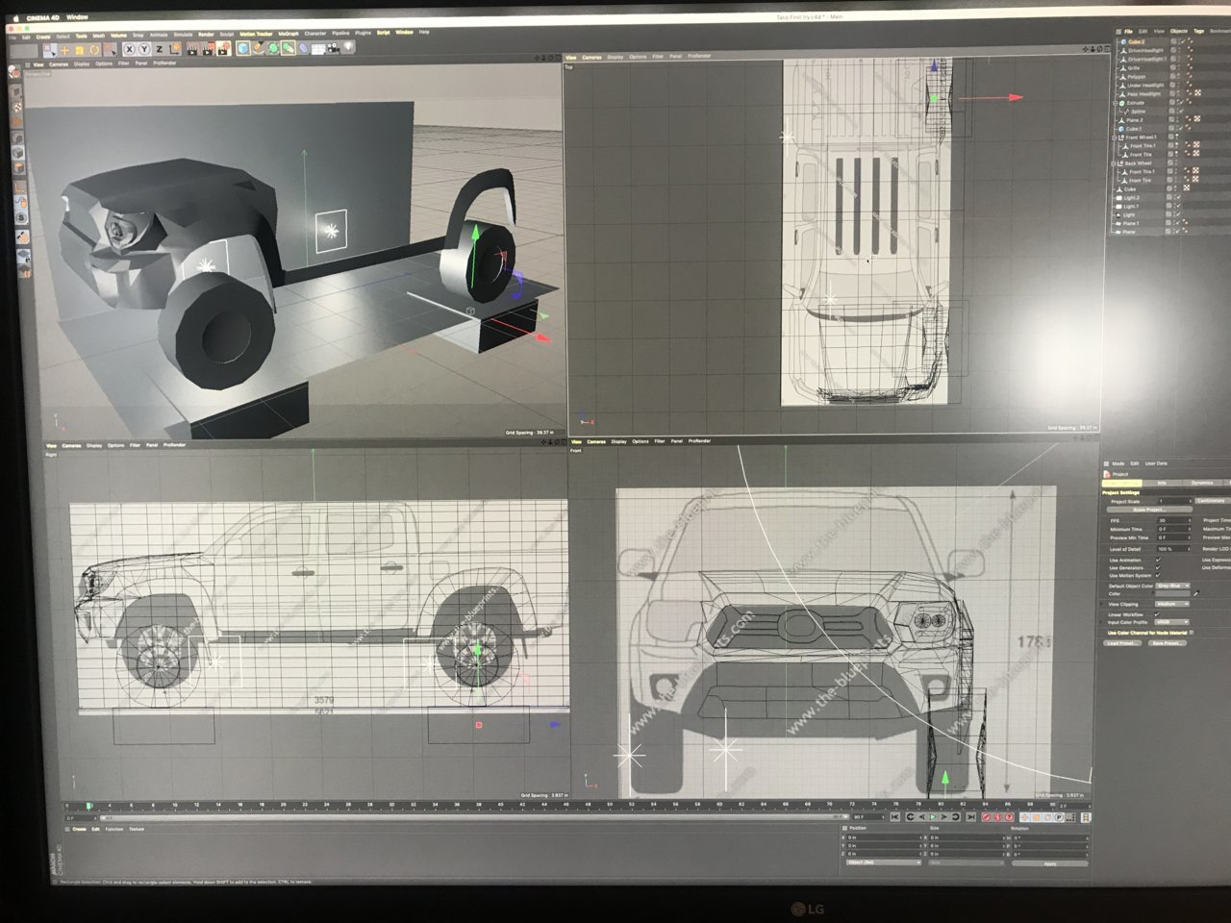
Task: Collapse Front Wheel.1 hierarchy
Action: 1114,137
